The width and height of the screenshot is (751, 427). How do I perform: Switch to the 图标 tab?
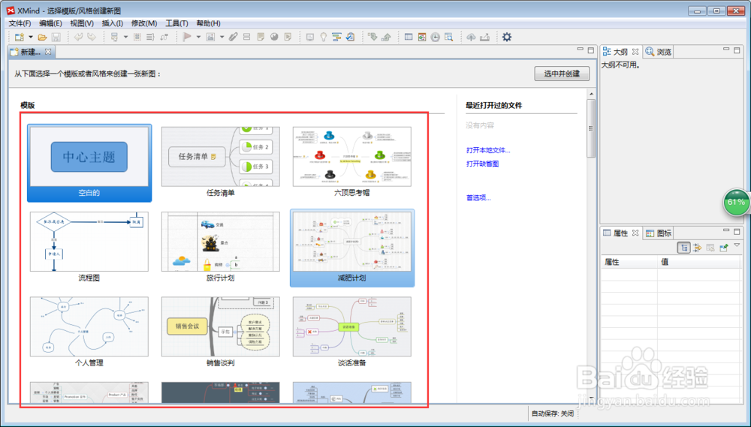click(659, 233)
